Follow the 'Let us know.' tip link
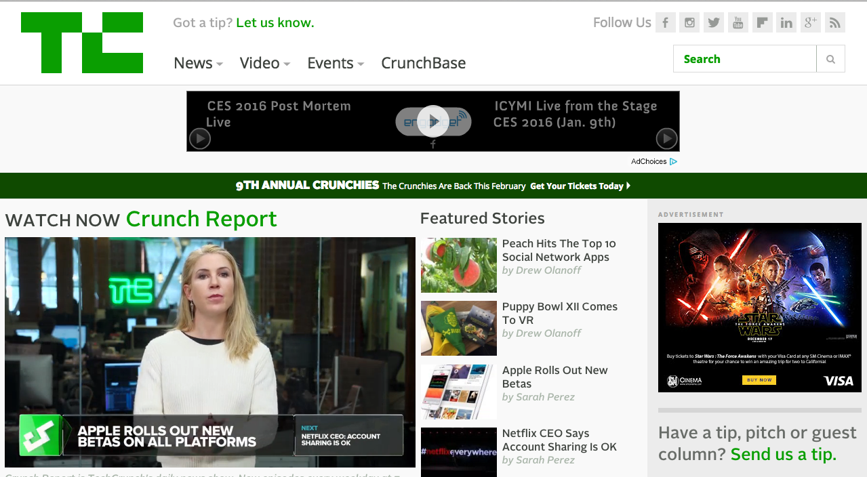This screenshot has width=867, height=477. pyautogui.click(x=275, y=22)
